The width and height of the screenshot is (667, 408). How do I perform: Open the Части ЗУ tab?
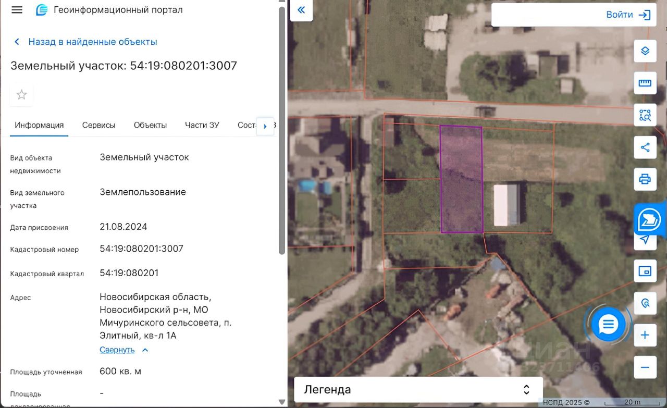click(202, 125)
